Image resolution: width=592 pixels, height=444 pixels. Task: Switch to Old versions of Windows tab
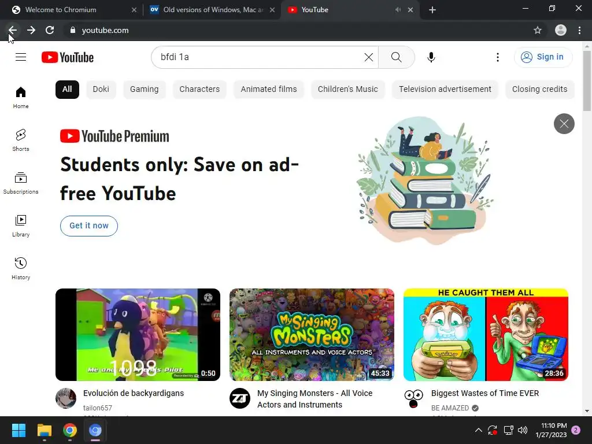click(x=212, y=10)
